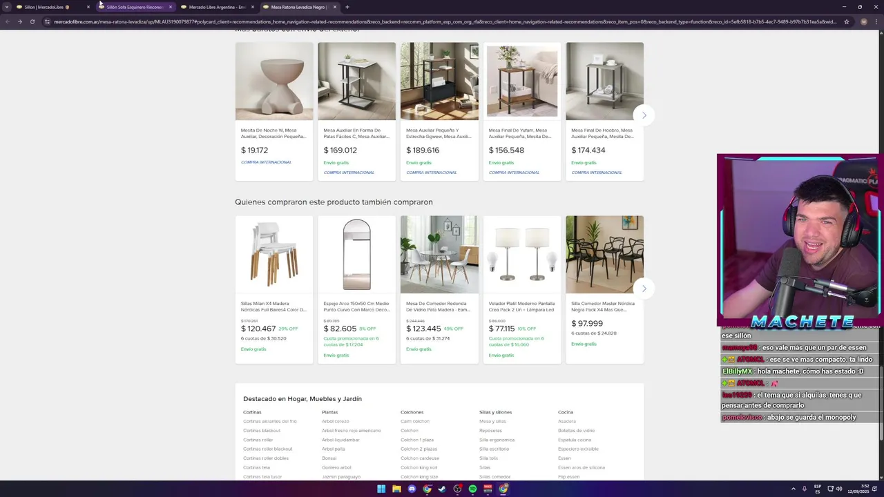Open 'Sillas Milan X4 Madera' product image

coord(274,255)
